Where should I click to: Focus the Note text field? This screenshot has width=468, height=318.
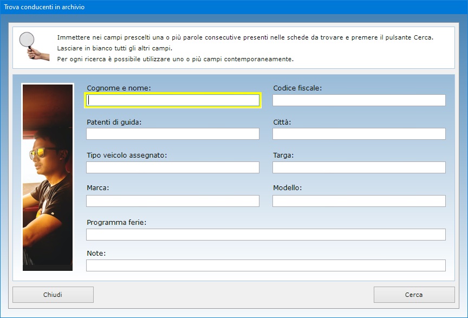coord(265,265)
